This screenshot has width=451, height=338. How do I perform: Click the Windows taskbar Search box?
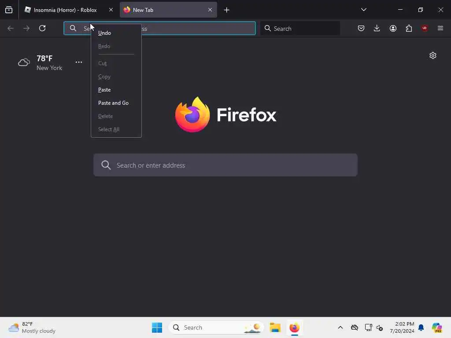click(x=216, y=327)
